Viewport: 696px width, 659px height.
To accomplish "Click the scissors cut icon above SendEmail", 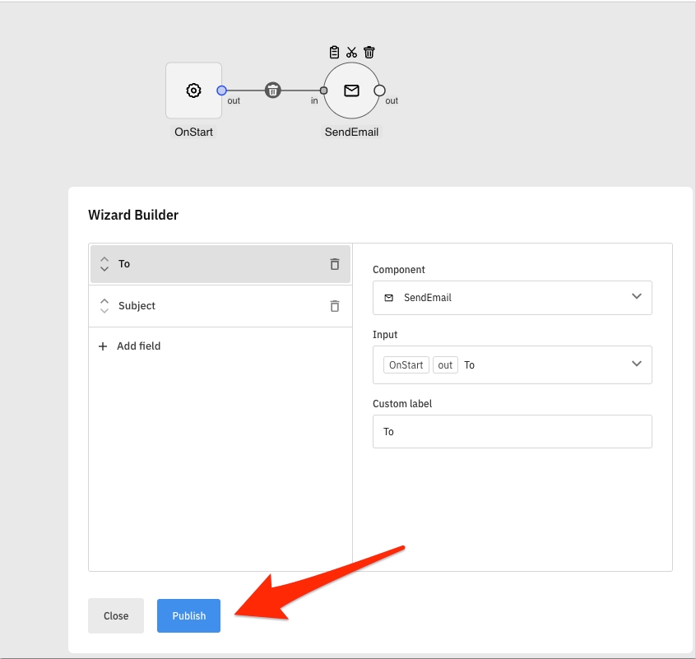I will (x=351, y=53).
